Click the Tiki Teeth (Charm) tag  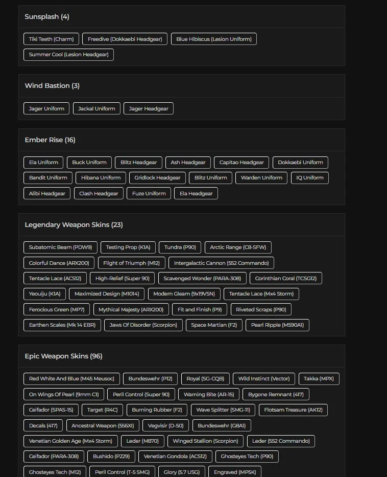(x=51, y=39)
